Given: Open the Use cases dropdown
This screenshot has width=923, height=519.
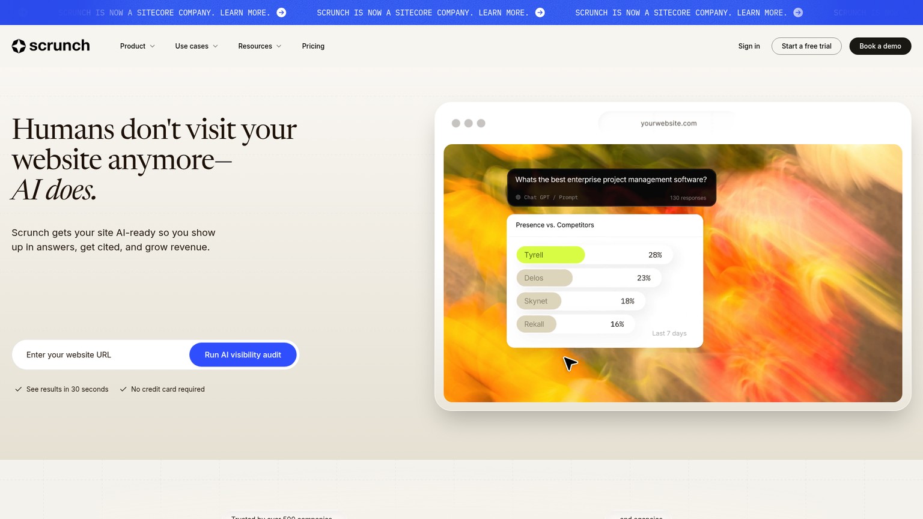Looking at the screenshot, I should pyautogui.click(x=196, y=46).
